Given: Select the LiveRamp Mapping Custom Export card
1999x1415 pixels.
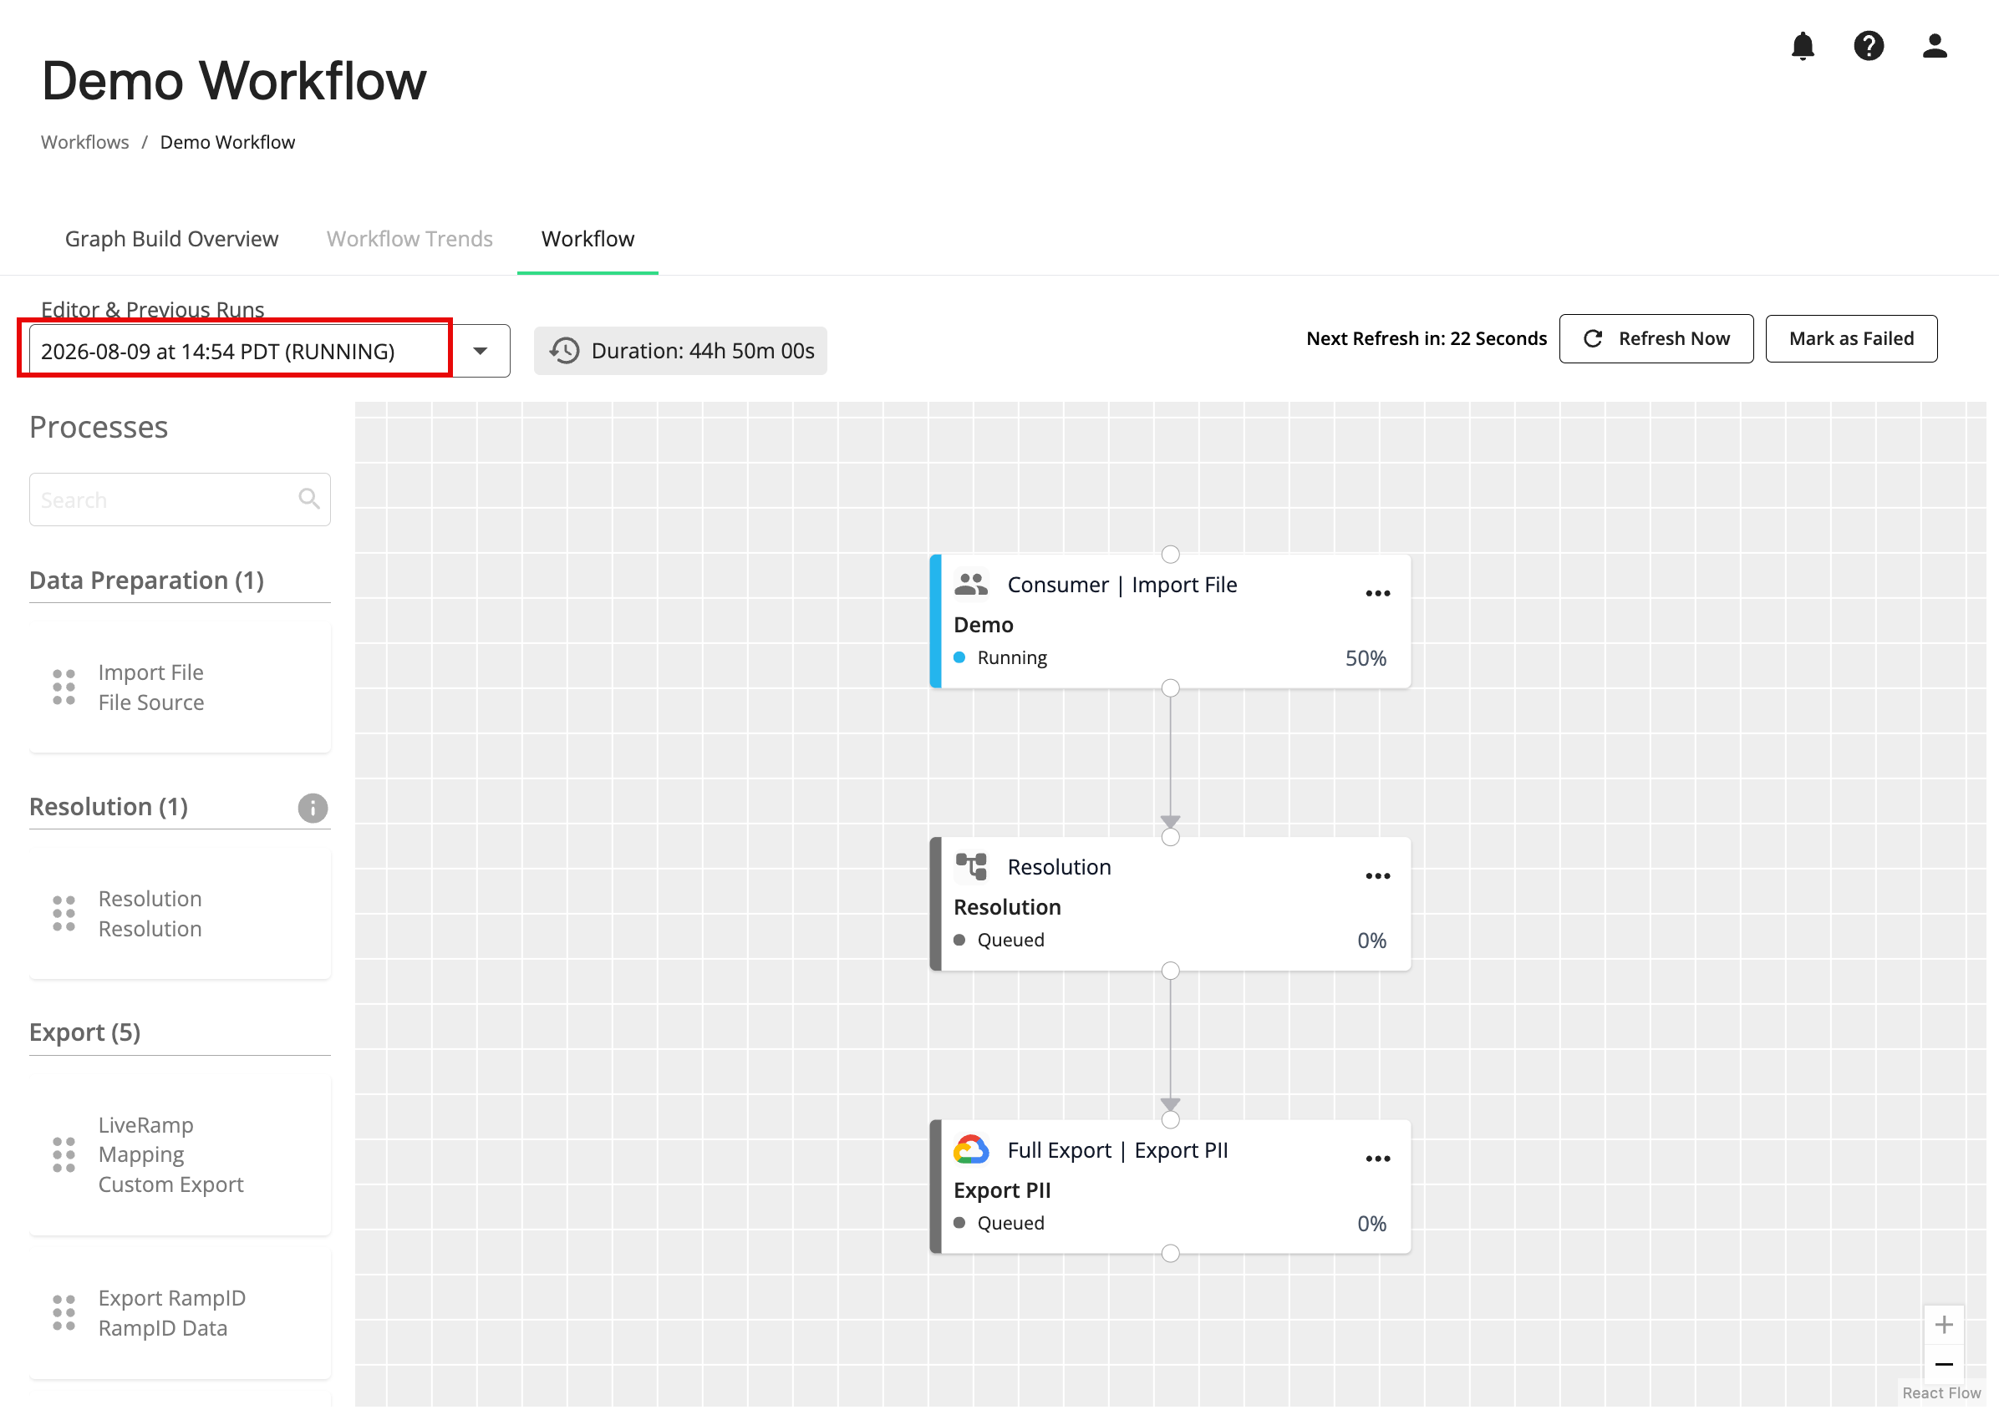Looking at the screenshot, I should click(x=180, y=1154).
